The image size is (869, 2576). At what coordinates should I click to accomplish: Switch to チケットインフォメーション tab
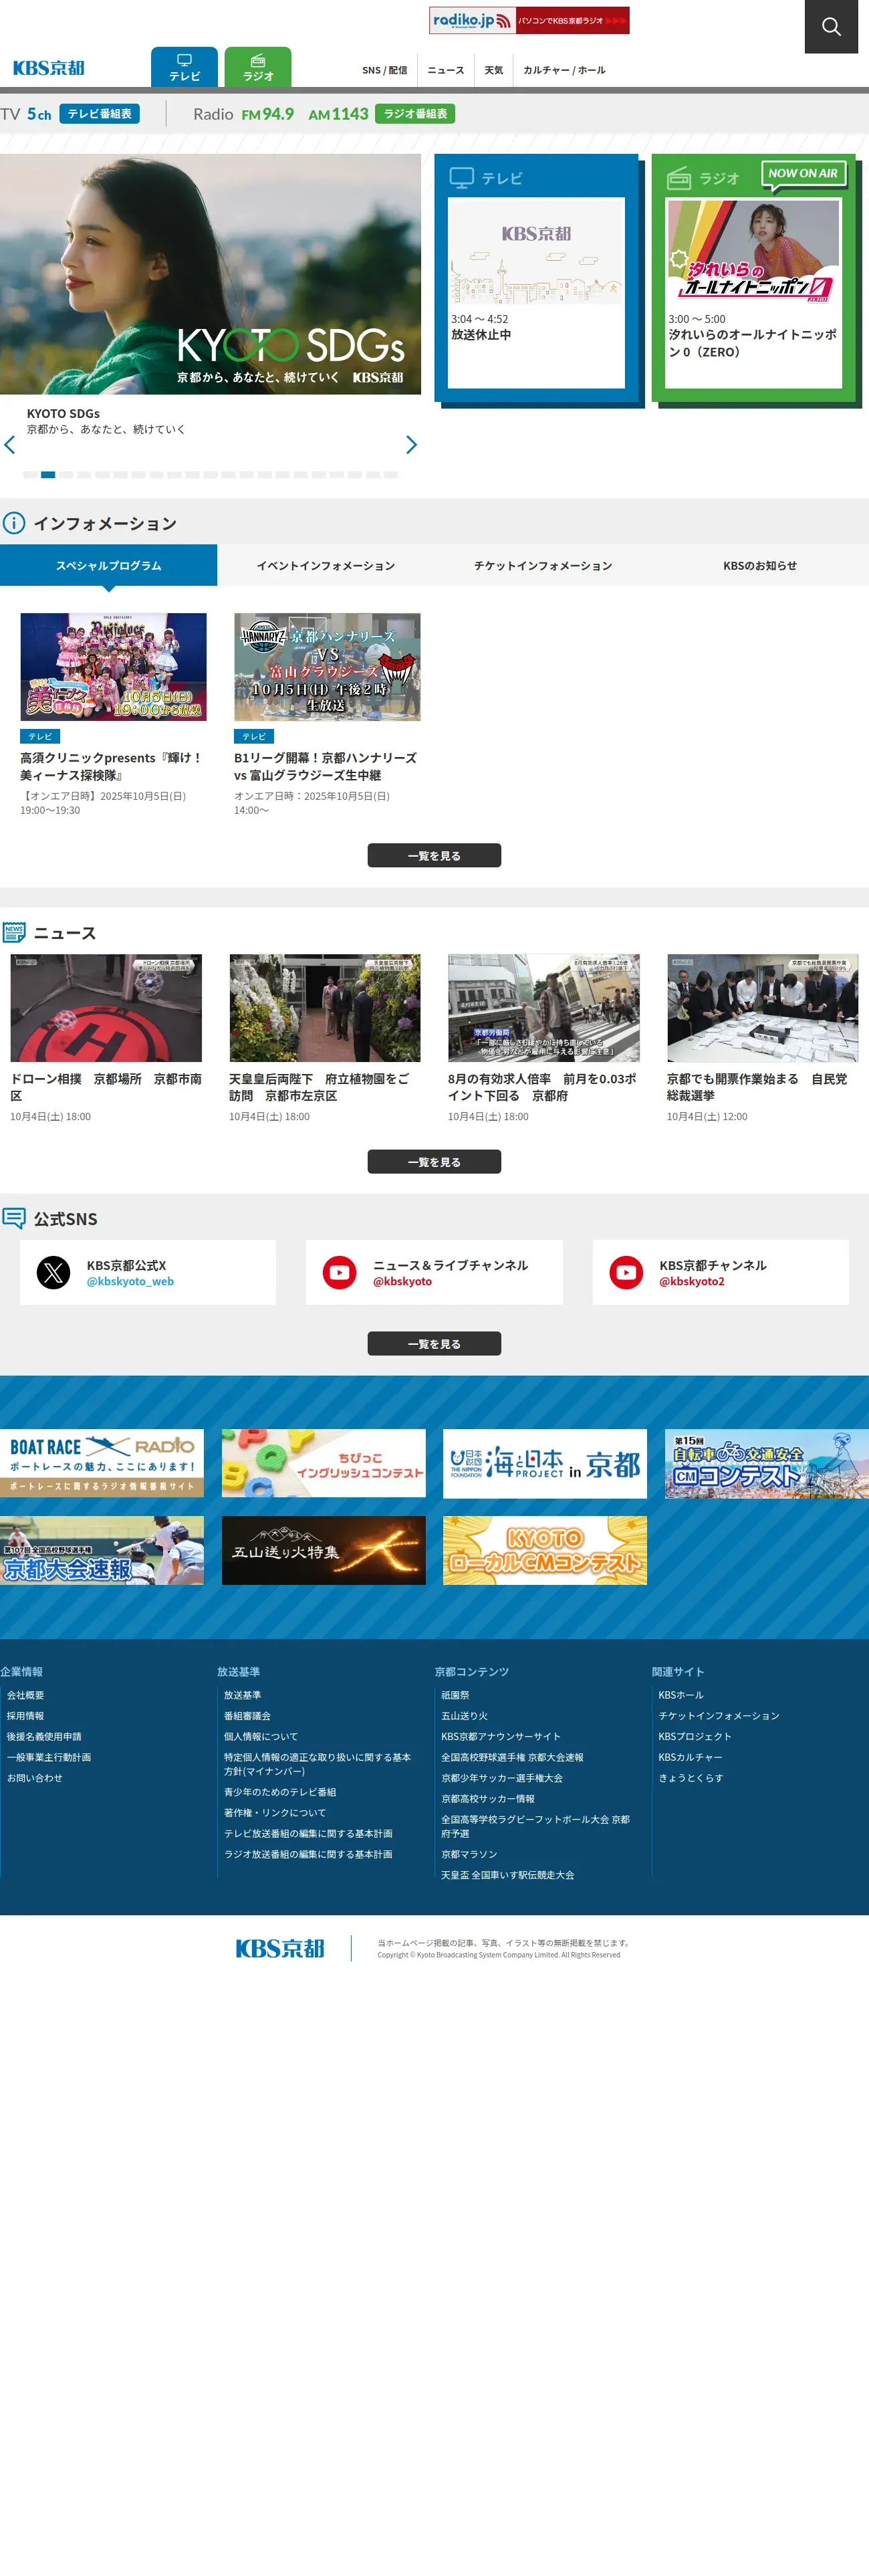pos(543,565)
